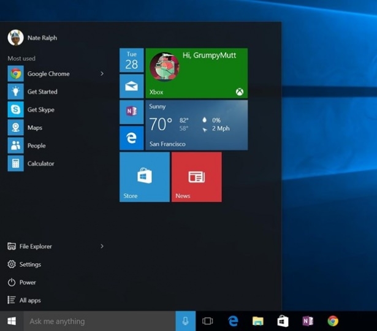Open the Mail tile
This screenshot has height=331, width=377.
point(131,86)
